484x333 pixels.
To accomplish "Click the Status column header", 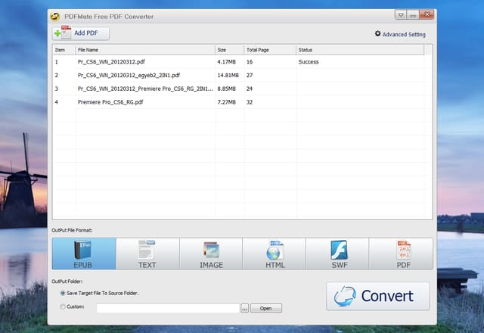I will (x=360, y=50).
